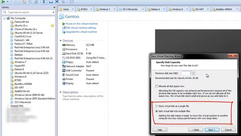Collapse the My Computer tree node

4,19
